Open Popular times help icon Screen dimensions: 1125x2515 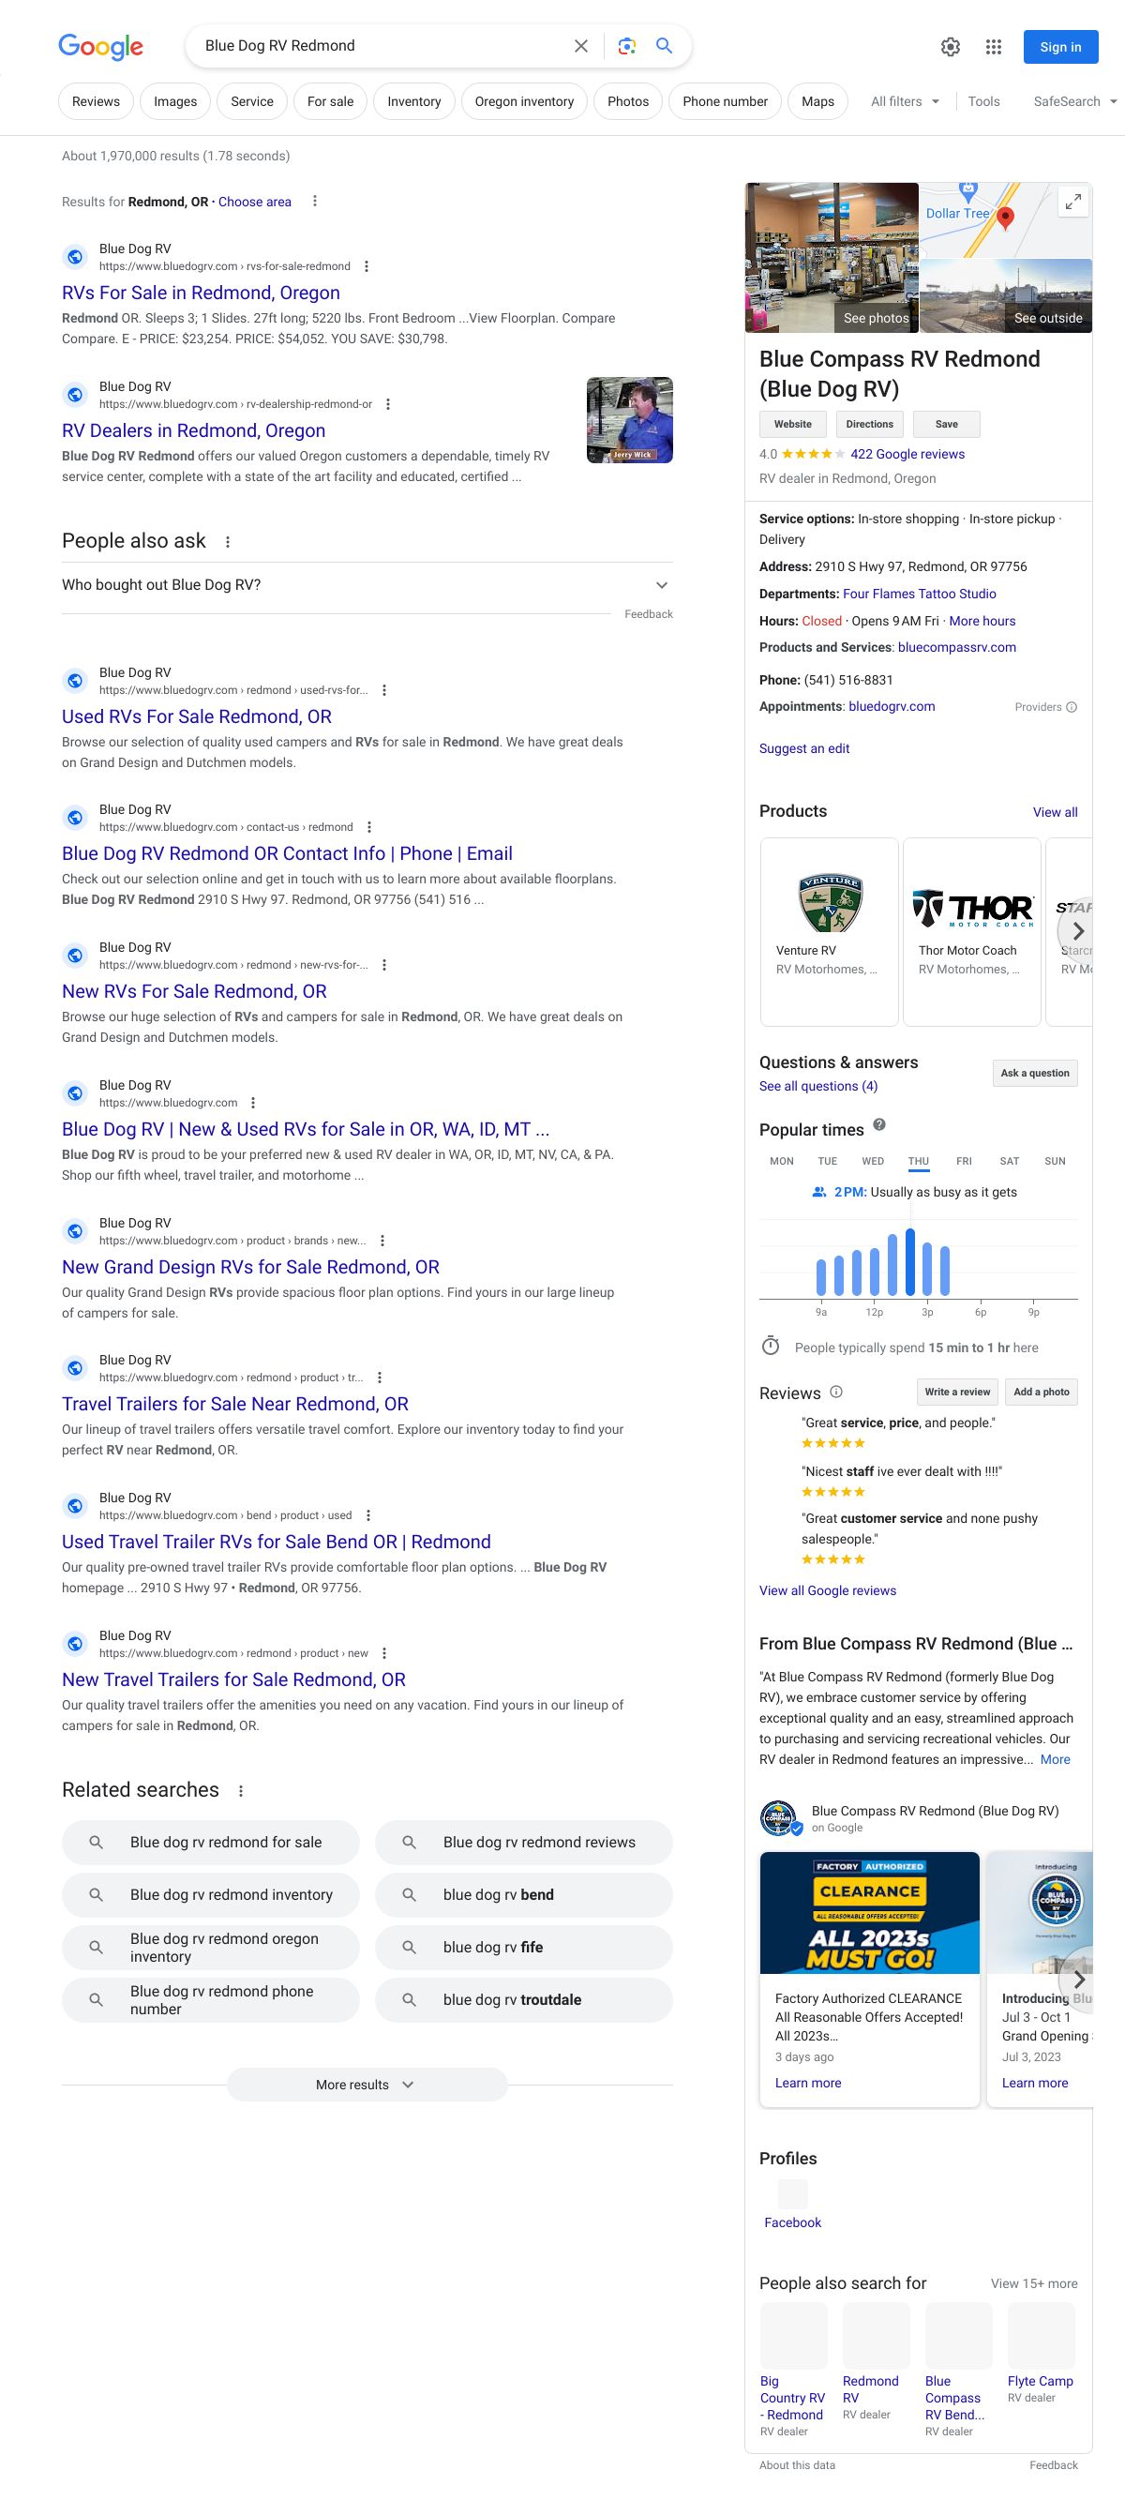click(879, 1124)
